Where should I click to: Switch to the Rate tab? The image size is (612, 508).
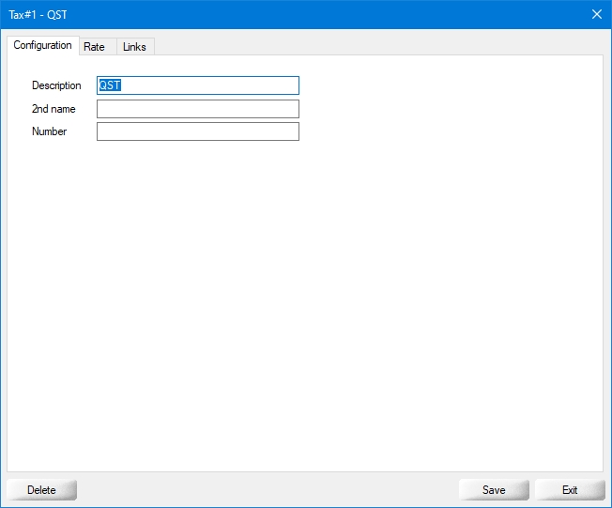pos(94,47)
